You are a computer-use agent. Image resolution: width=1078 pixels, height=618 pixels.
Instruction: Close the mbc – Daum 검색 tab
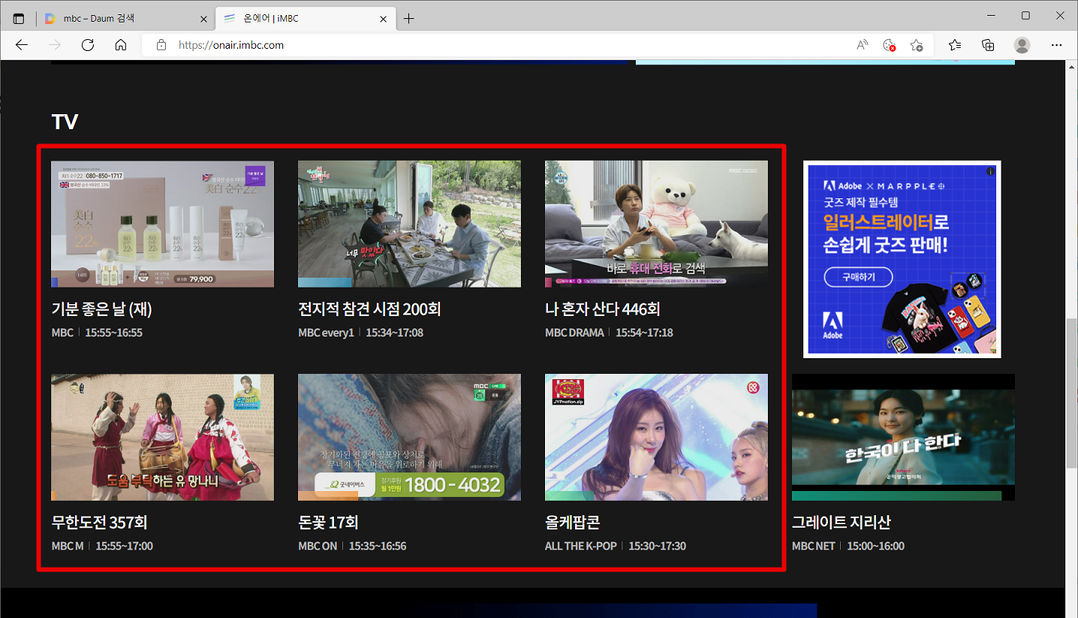(x=204, y=19)
